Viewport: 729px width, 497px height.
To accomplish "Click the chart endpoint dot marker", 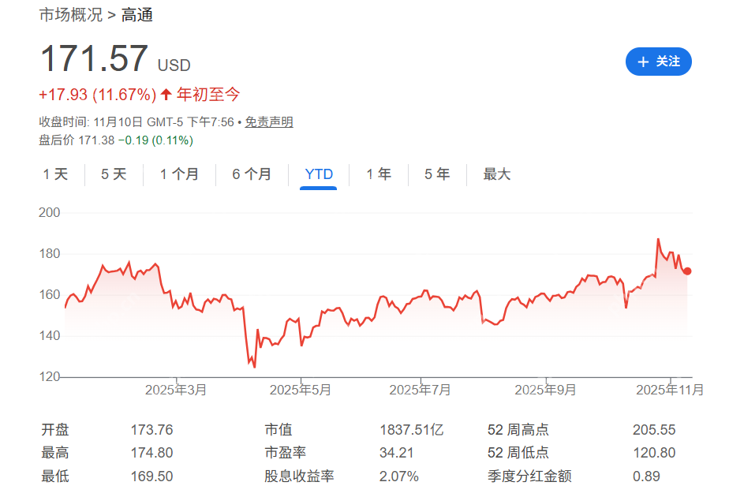I will [686, 271].
